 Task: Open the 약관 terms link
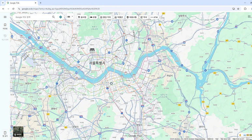217,139
